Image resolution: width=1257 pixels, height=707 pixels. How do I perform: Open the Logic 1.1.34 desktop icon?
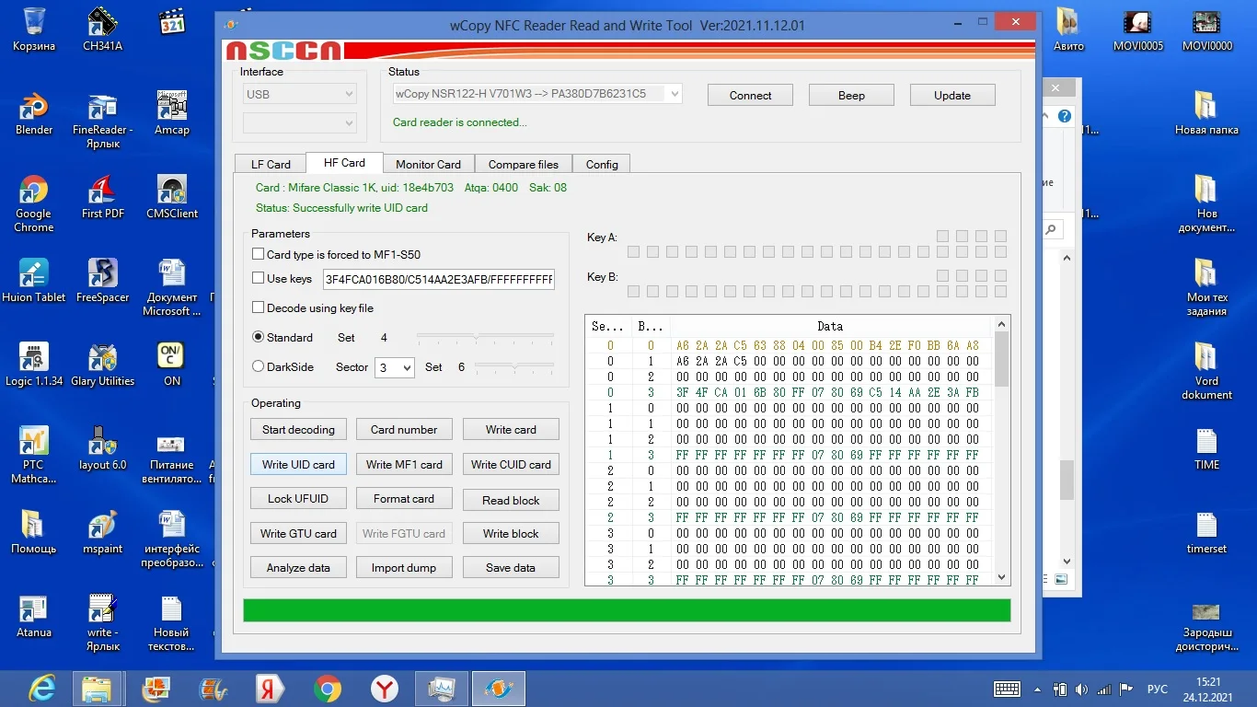(34, 365)
